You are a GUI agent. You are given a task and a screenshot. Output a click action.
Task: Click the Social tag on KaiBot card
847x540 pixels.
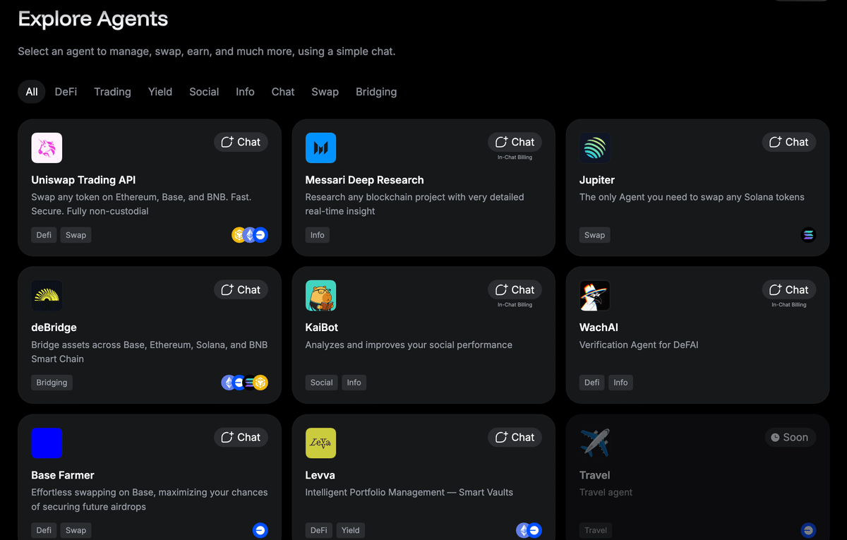click(x=321, y=383)
